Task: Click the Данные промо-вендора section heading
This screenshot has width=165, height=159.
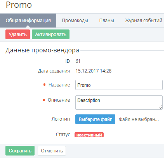Action: (x=42, y=50)
